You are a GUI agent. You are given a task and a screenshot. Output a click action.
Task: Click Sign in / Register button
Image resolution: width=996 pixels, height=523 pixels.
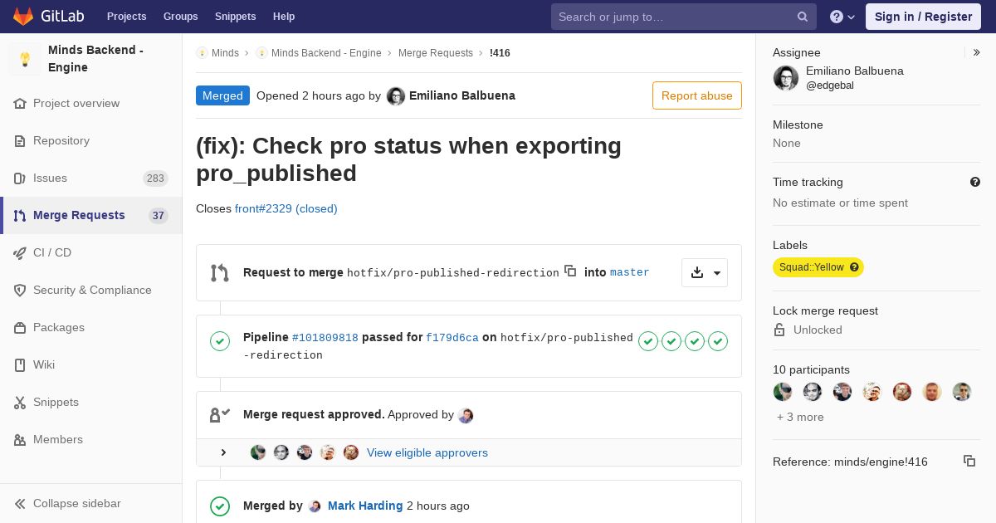pos(923,17)
